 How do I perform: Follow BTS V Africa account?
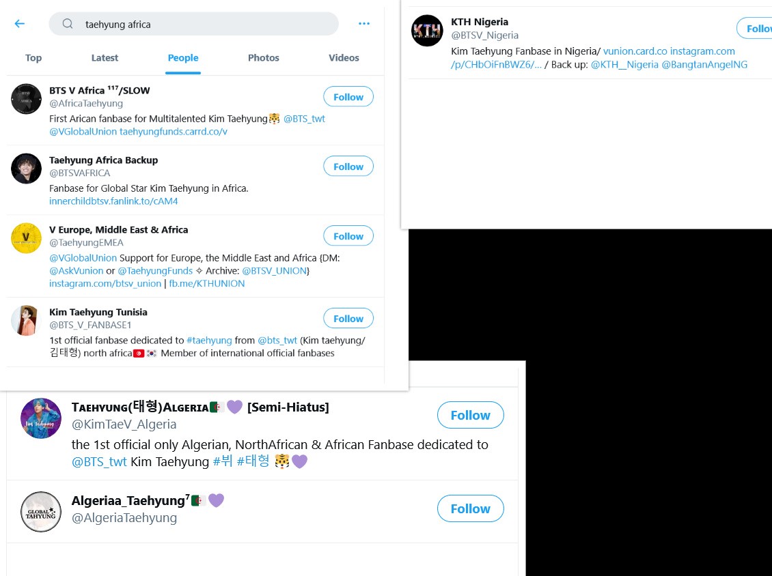pyautogui.click(x=348, y=97)
